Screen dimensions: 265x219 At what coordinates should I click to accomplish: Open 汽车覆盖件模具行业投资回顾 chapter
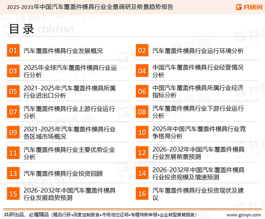tap(63, 174)
